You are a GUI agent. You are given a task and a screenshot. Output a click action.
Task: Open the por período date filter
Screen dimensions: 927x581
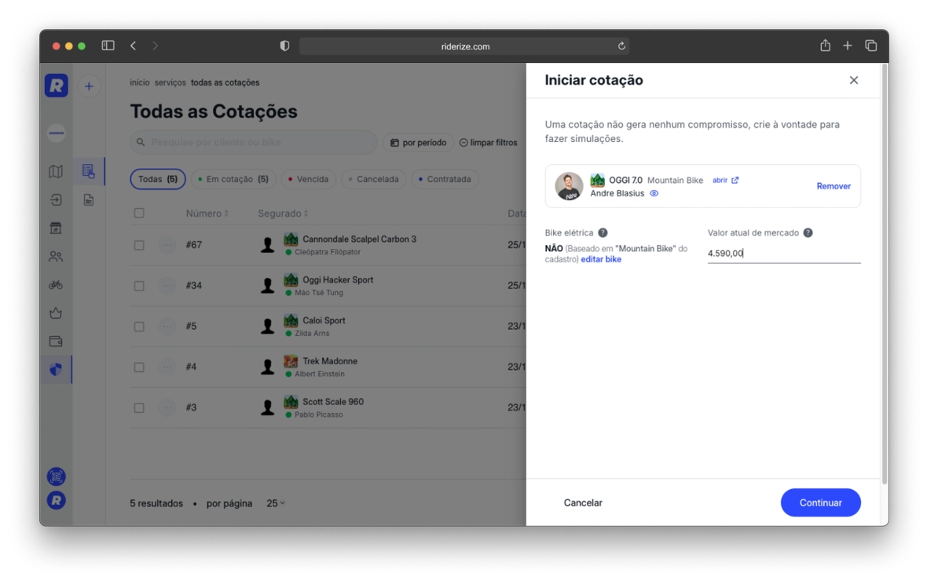(418, 143)
